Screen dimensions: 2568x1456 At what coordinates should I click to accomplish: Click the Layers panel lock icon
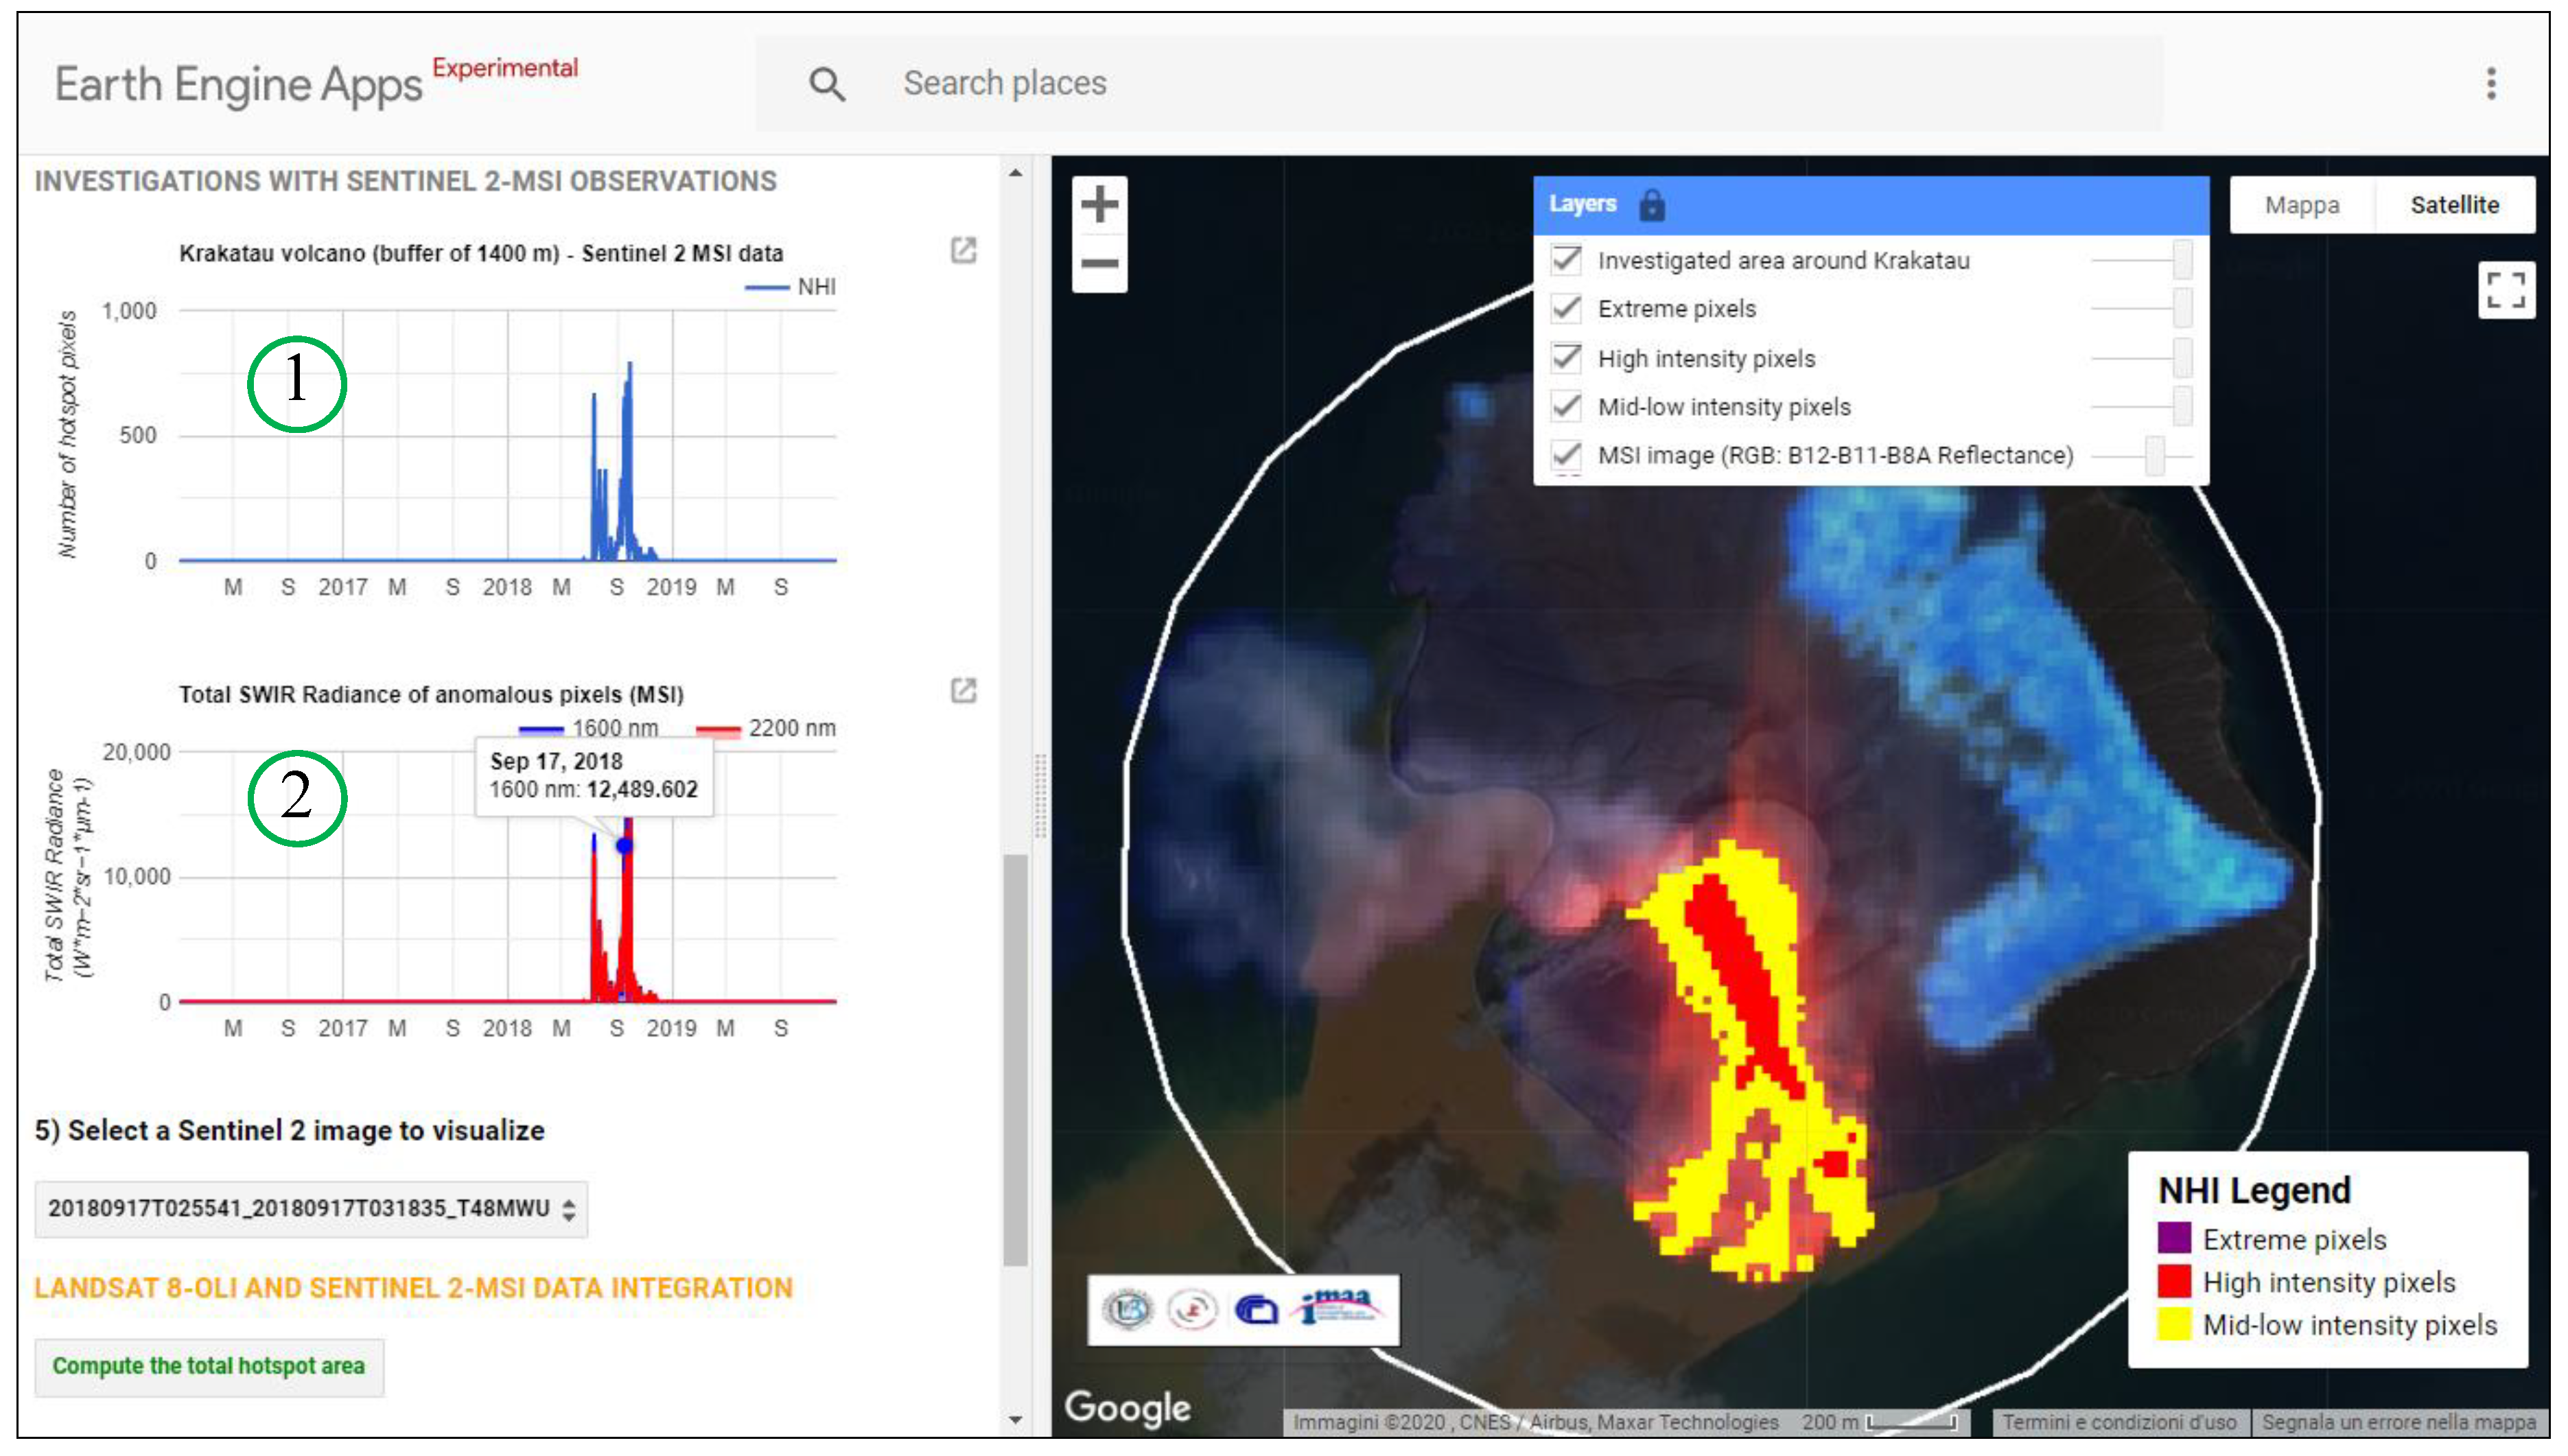coord(1652,205)
